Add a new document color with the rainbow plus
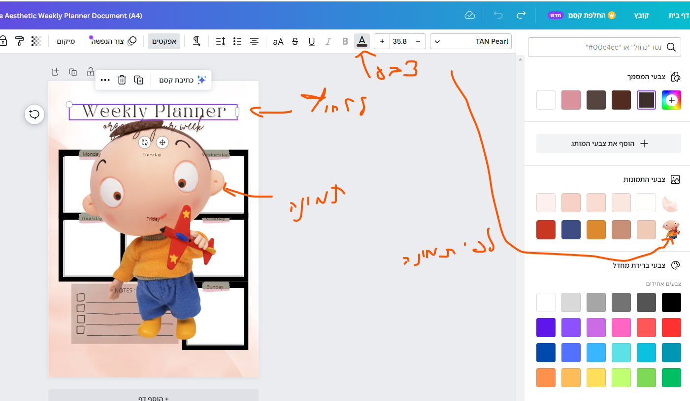Viewport: 690px width, 401px height. [x=671, y=100]
